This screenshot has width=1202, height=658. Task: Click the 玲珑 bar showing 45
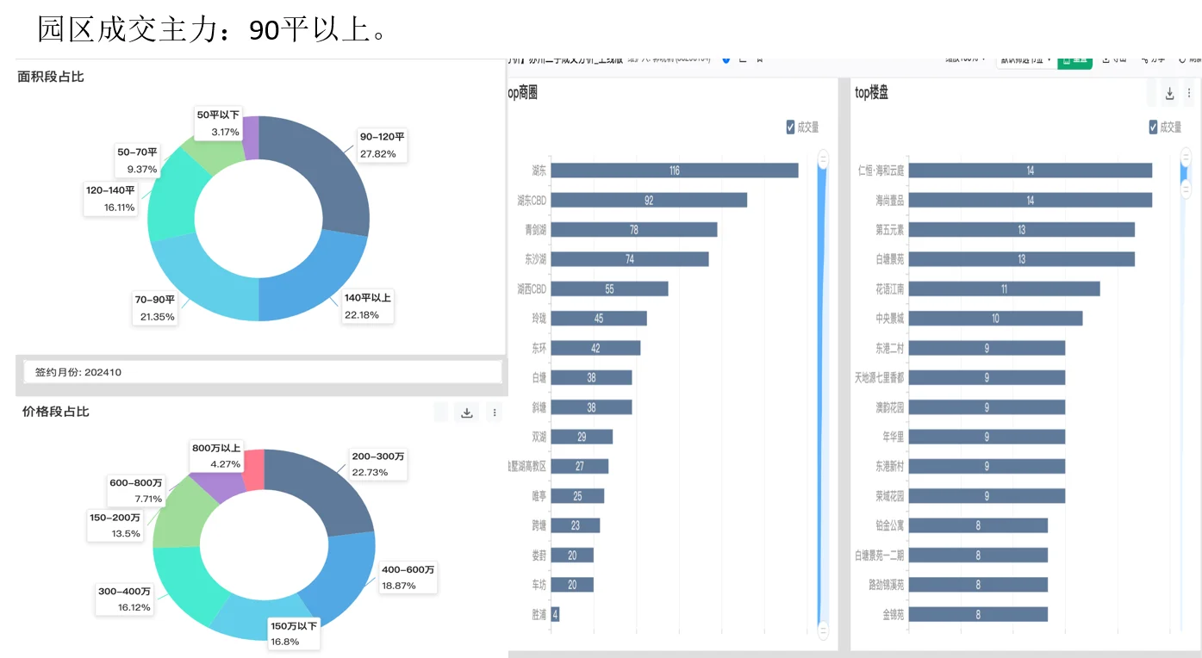[x=599, y=319]
